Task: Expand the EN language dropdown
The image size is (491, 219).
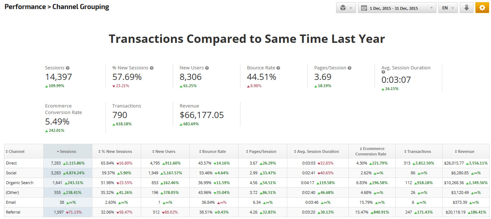Action: click(448, 8)
